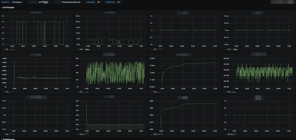296x140 pixels.
Task: Open the TaskManager All dropdown
Action: pos(119,2)
